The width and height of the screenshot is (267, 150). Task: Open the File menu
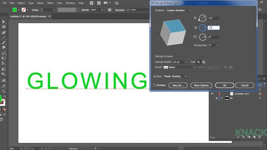(x=5, y=3)
